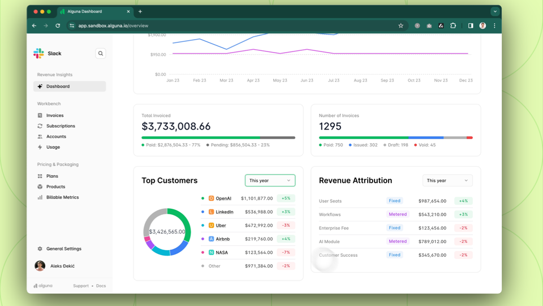543x306 pixels.
Task: Bookmark this page with star icon
Action: [x=400, y=25]
